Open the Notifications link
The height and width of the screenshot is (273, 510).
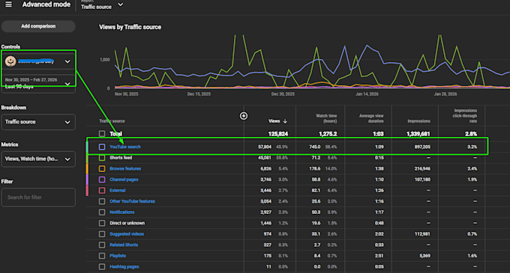pyautogui.click(x=122, y=212)
